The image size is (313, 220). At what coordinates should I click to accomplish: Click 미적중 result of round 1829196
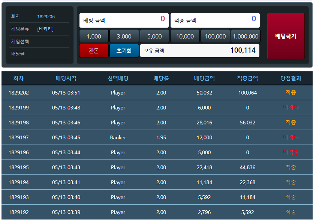[x=291, y=152]
